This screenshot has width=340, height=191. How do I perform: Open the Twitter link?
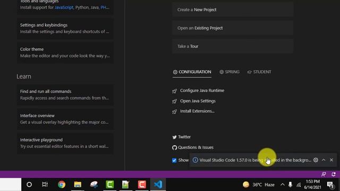(x=184, y=137)
